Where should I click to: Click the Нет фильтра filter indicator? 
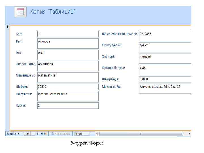(61, 134)
